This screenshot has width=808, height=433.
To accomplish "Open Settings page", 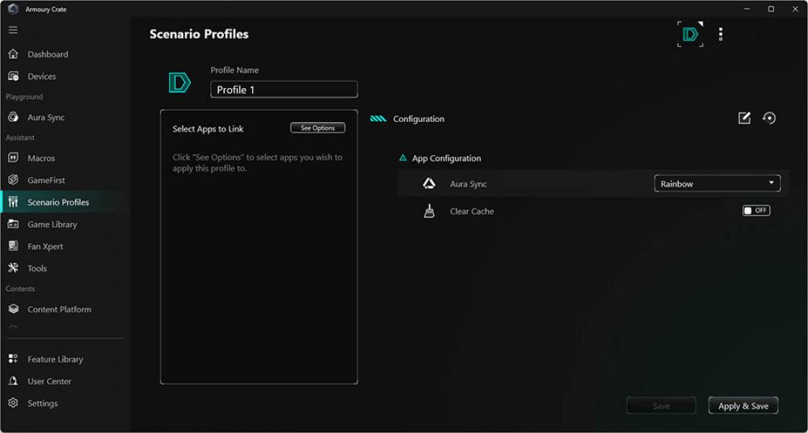I will click(43, 403).
